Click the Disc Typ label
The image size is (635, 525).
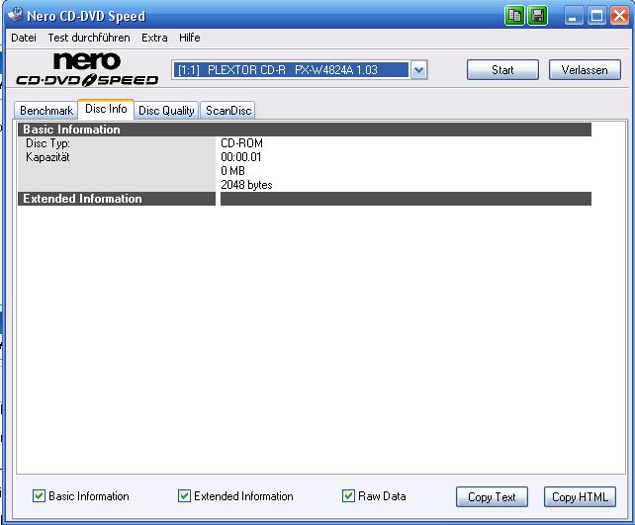pyautogui.click(x=47, y=143)
